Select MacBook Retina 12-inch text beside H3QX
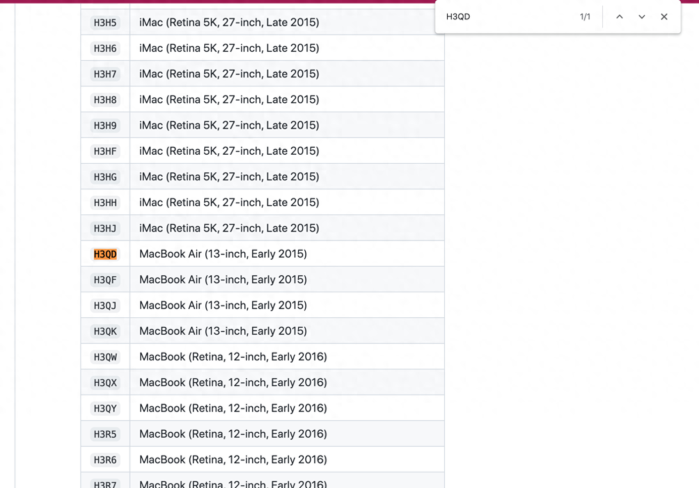699x488 pixels. [x=233, y=382]
